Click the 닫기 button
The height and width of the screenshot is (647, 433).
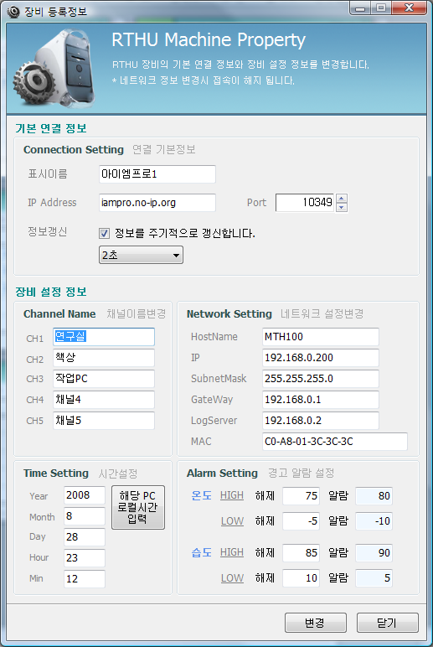pos(387,623)
